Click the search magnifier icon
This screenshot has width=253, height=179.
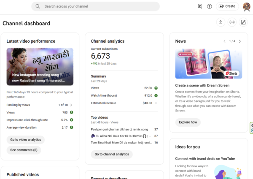(38, 6)
